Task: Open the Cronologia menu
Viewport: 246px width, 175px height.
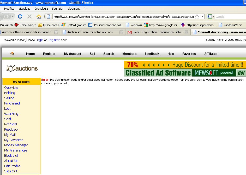Action: [41, 9]
